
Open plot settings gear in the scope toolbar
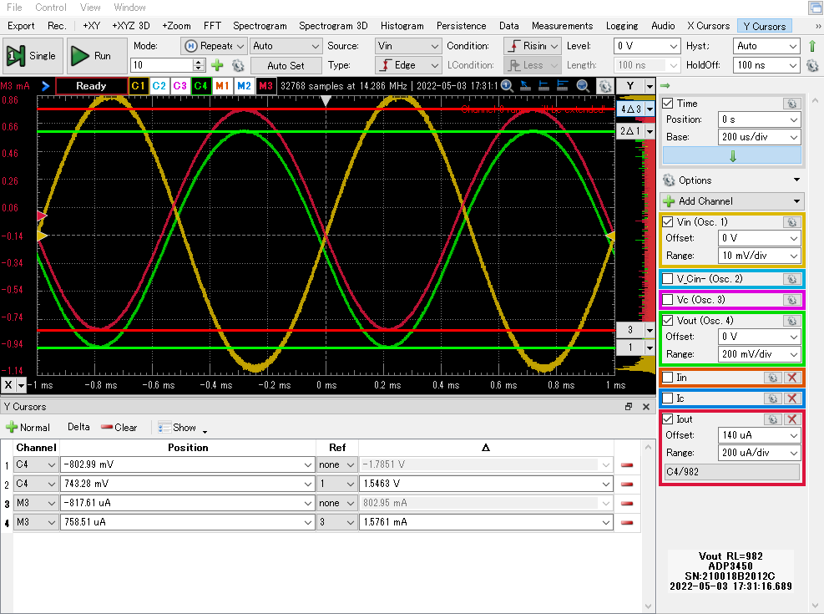coord(604,85)
